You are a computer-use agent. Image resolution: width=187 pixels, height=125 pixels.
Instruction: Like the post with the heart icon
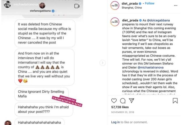tap(114, 101)
